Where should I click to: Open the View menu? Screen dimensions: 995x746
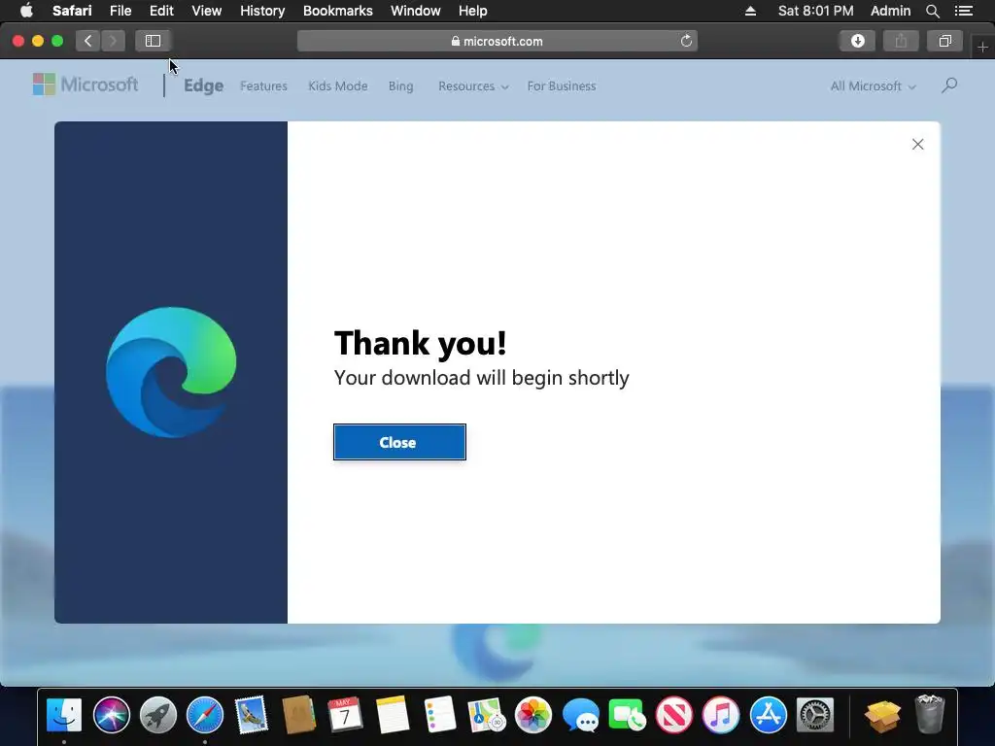pos(207,11)
